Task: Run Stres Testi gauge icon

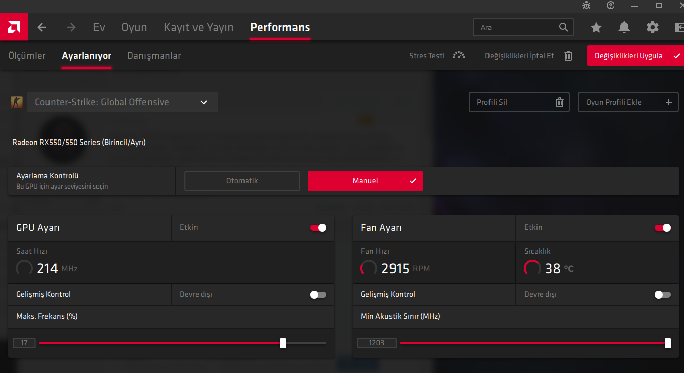Action: pos(459,56)
